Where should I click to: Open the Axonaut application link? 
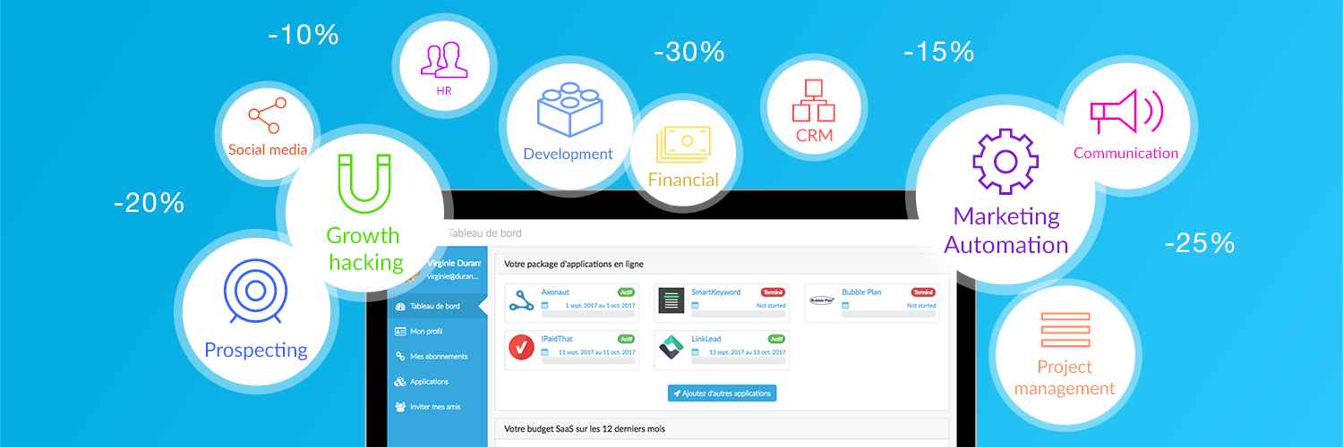click(x=555, y=292)
